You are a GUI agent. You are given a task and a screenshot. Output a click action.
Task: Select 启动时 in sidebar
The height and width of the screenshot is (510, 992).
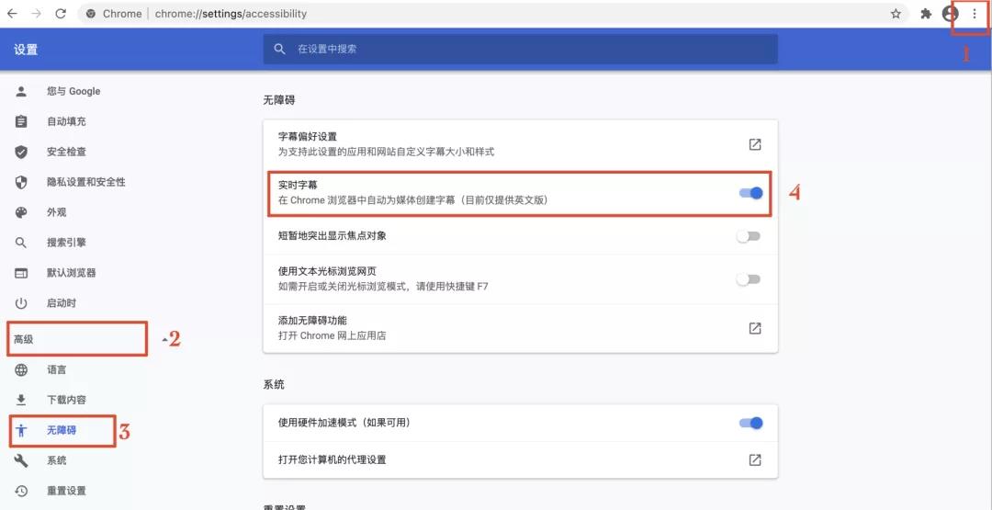62,303
